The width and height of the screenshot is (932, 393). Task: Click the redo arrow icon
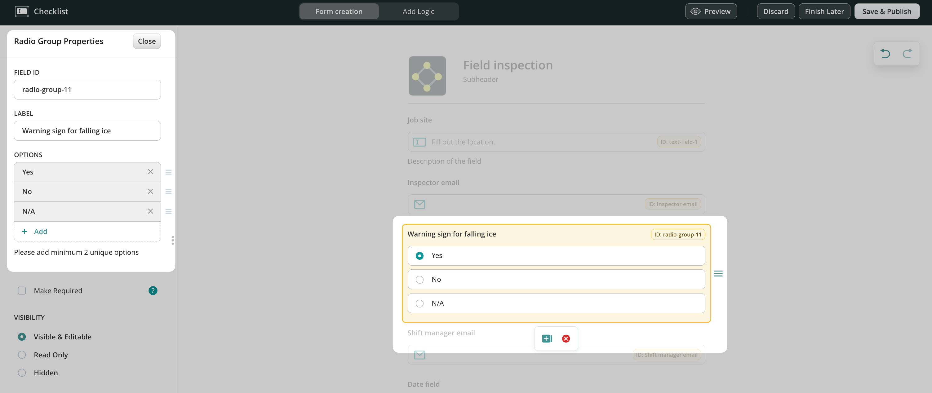pyautogui.click(x=907, y=54)
